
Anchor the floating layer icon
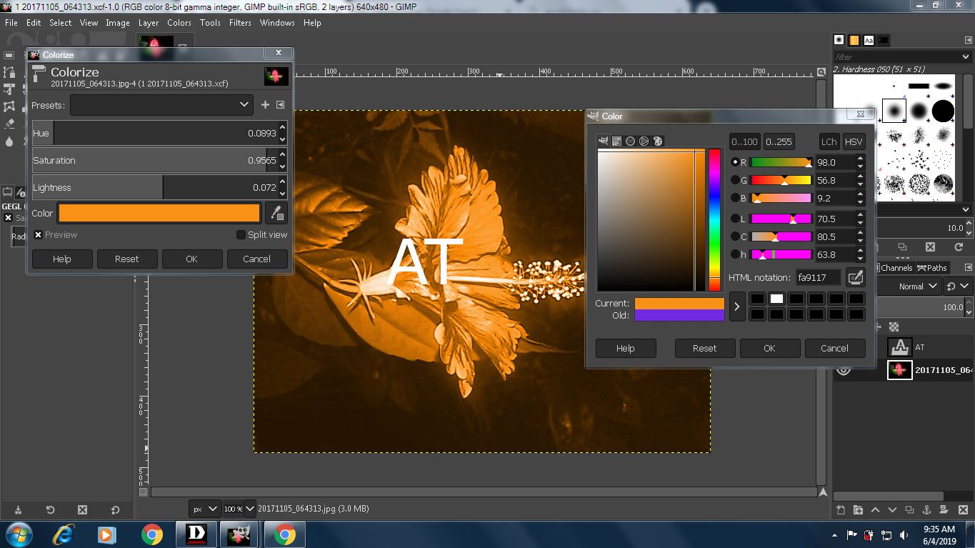click(x=926, y=509)
